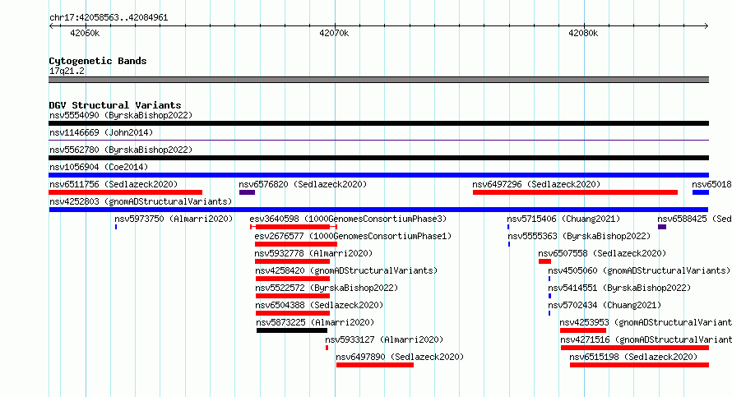Open the nsv6504388 (Sedlazeck2020) label
Viewport: 732px width, 397px height.
319,305
